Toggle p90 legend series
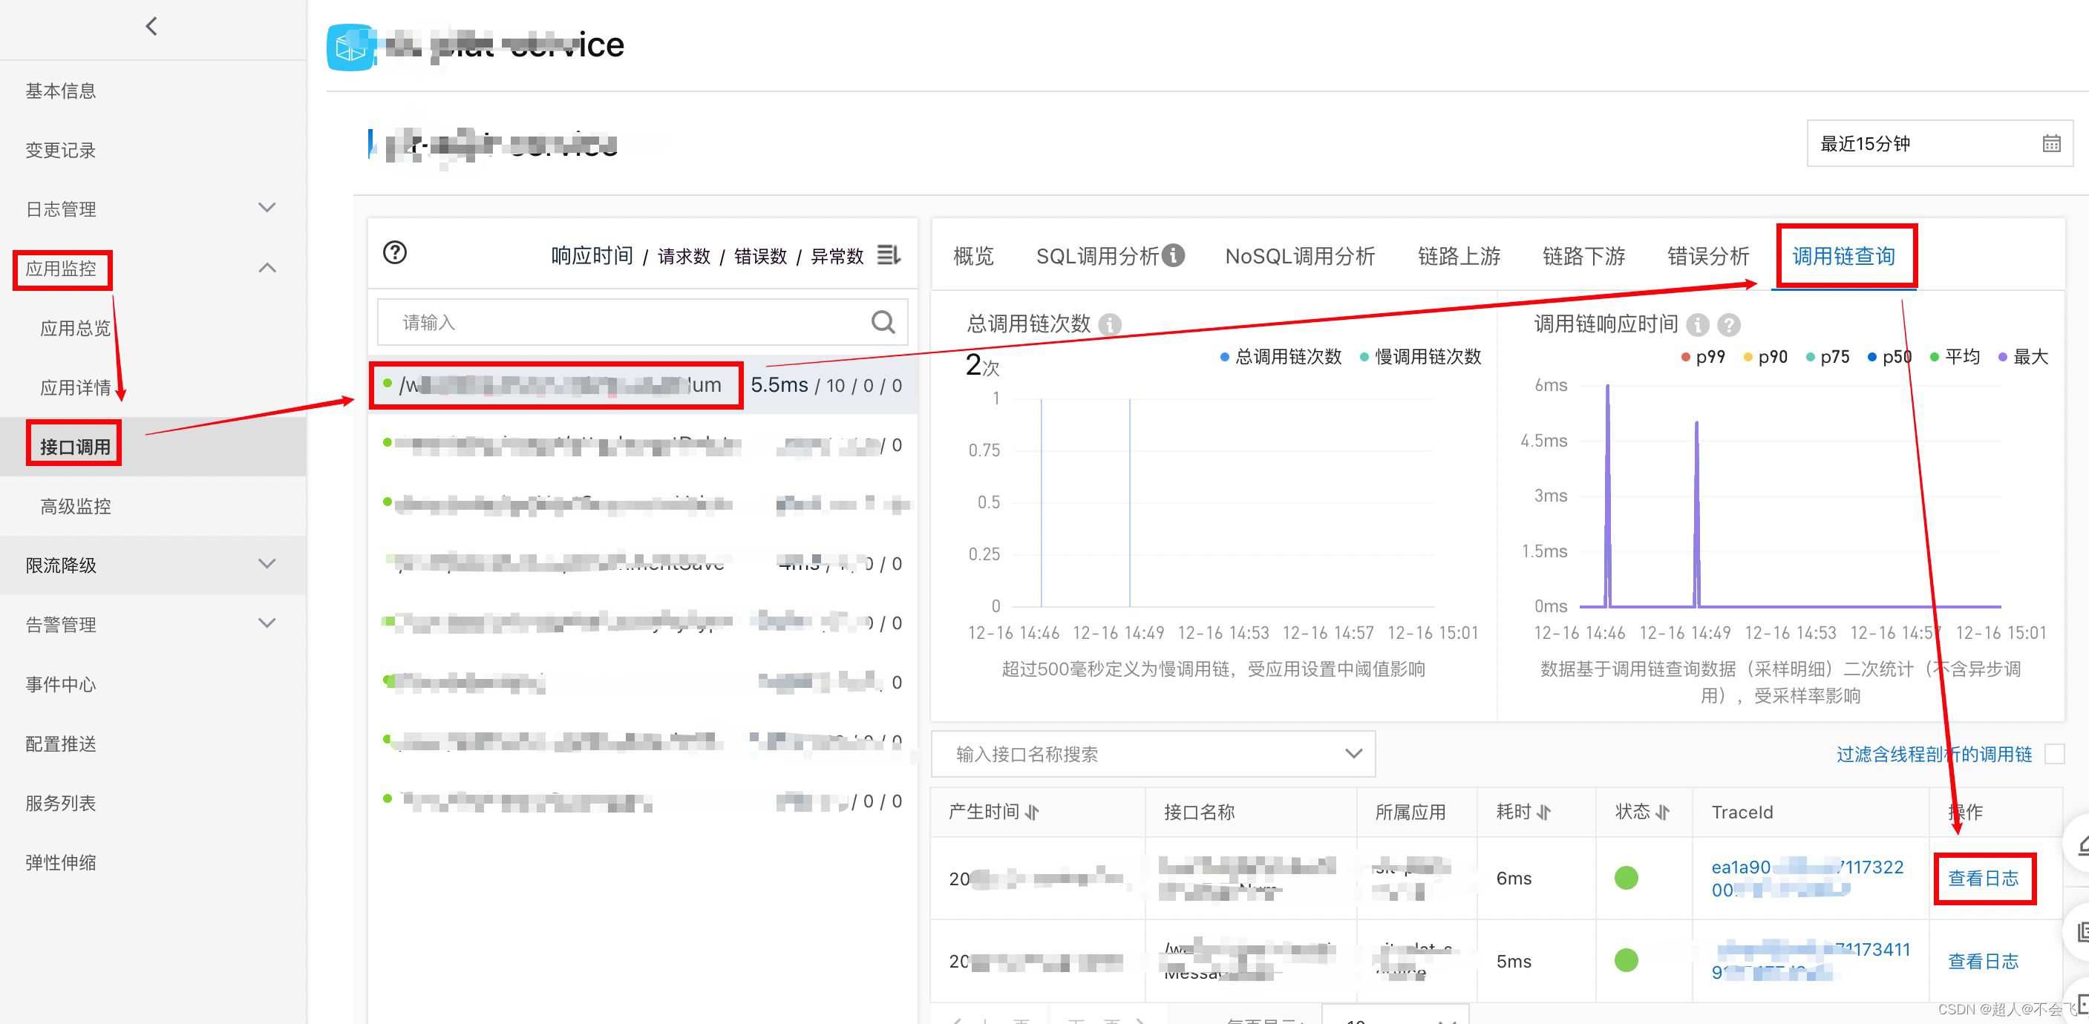The height and width of the screenshot is (1024, 2089). click(1765, 357)
